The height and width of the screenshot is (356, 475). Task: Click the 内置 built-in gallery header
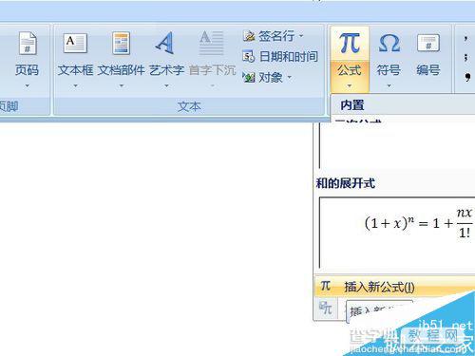pos(352,105)
